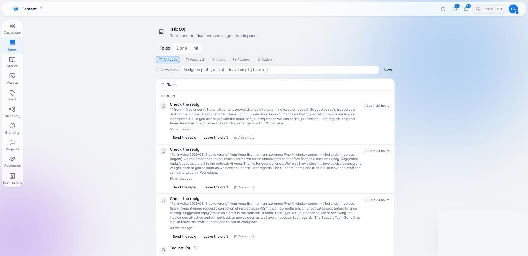Click the Tasks panel header
The width and height of the screenshot is (528, 256).
click(275, 85)
